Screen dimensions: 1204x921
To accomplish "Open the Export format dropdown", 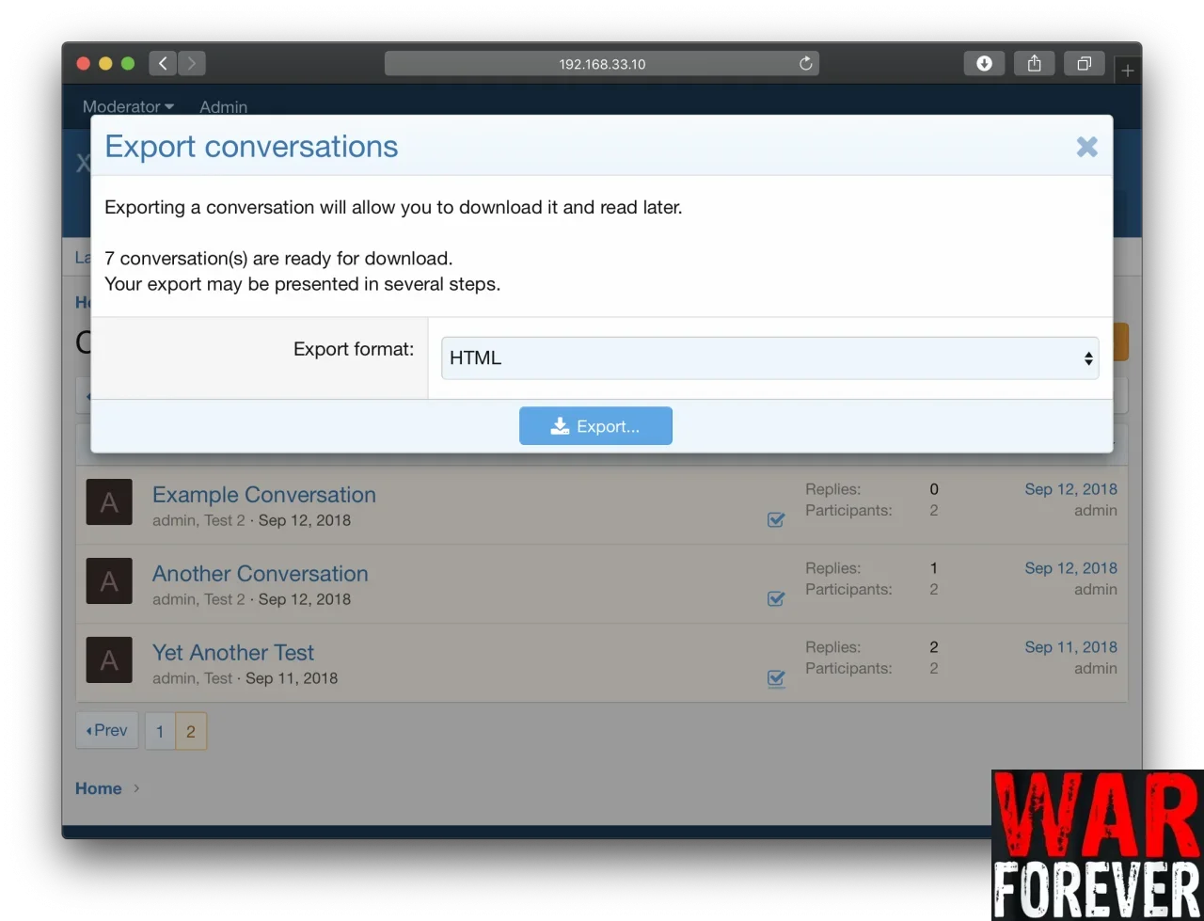I will coord(769,358).
